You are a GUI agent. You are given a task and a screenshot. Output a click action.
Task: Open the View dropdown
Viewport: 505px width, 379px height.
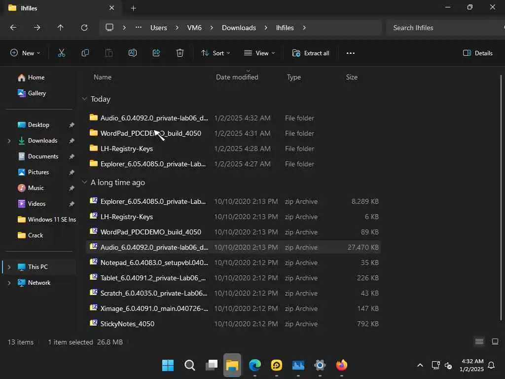coord(259,53)
